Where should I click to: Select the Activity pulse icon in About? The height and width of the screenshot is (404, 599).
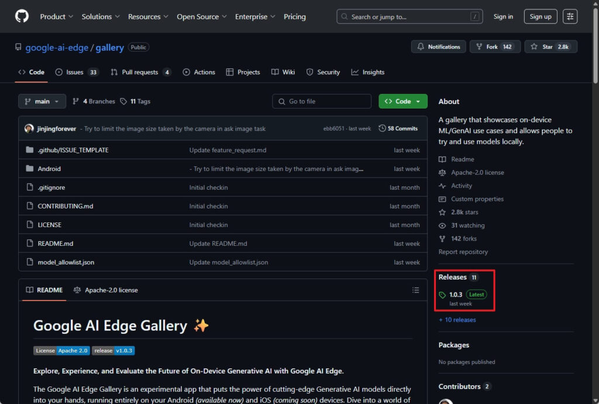pyautogui.click(x=443, y=186)
